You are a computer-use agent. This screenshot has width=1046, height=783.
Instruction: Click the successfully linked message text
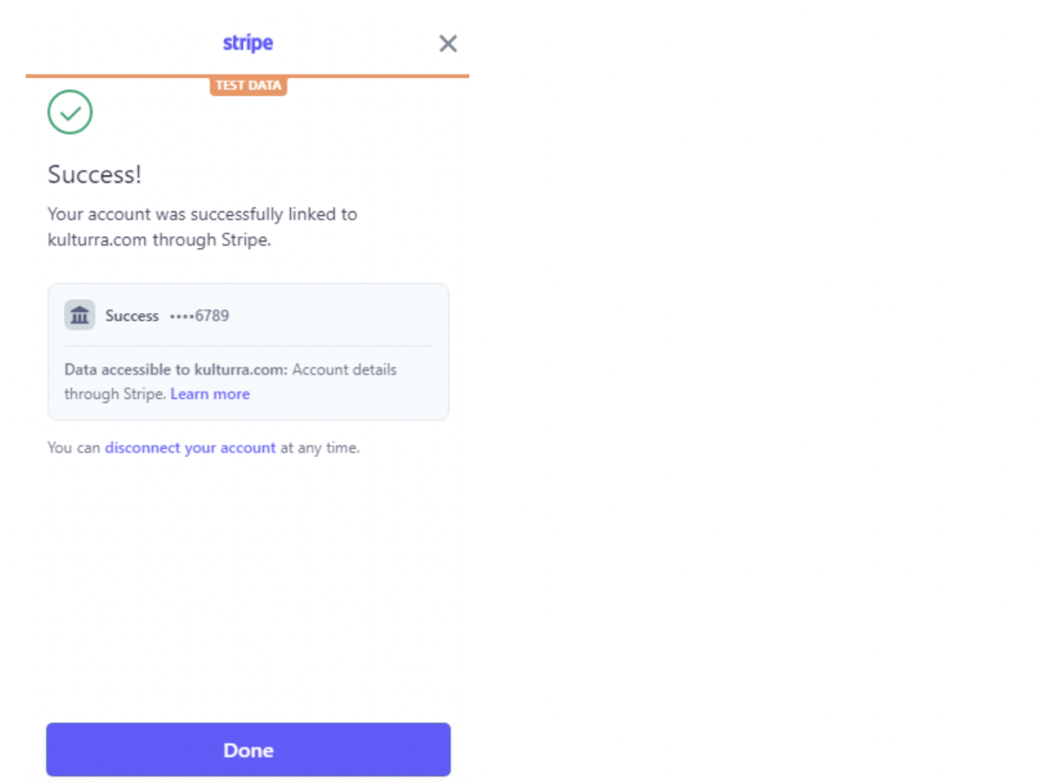tap(202, 215)
